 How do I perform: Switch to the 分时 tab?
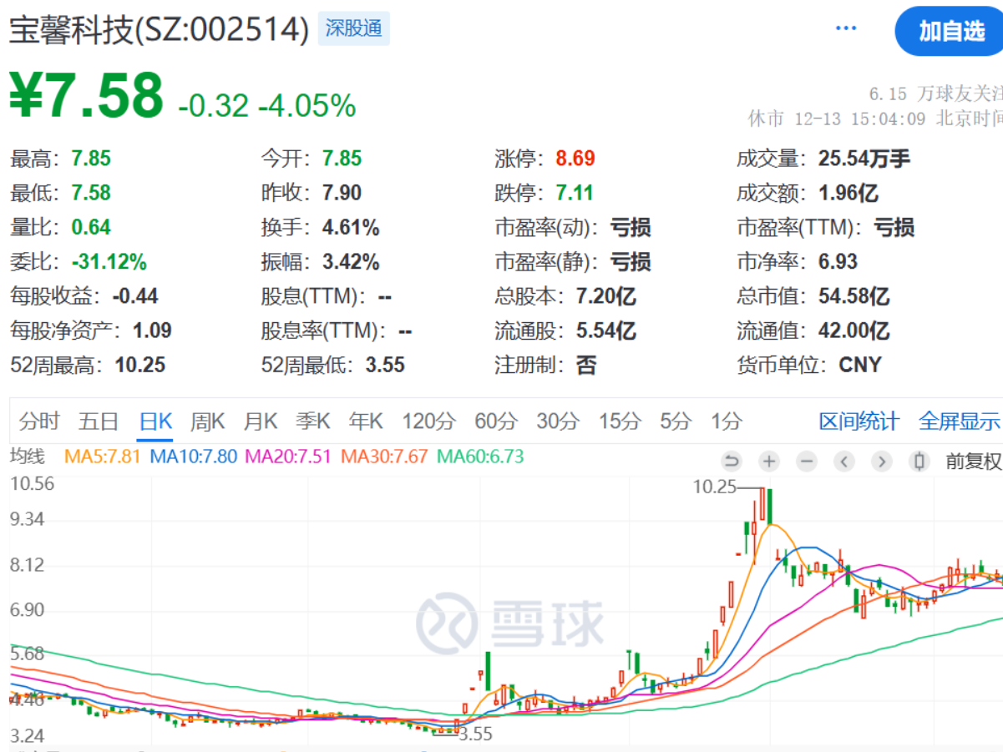click(39, 421)
